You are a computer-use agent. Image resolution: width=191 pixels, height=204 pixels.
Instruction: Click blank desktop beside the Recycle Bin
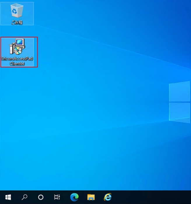coord(58,13)
